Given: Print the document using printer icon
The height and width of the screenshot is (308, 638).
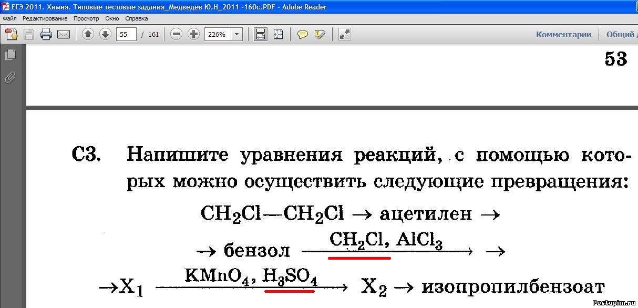Looking at the screenshot, I should (x=46, y=35).
